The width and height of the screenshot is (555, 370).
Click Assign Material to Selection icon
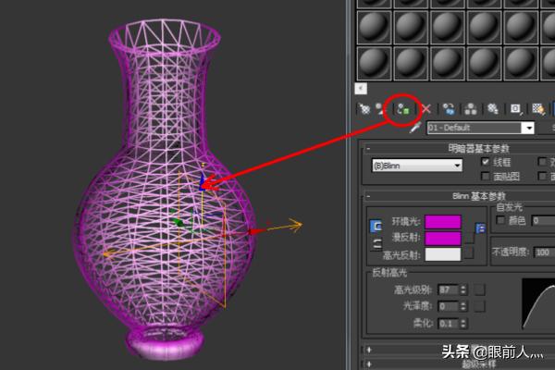click(402, 108)
